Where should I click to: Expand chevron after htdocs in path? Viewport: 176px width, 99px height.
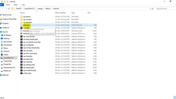(52, 9)
